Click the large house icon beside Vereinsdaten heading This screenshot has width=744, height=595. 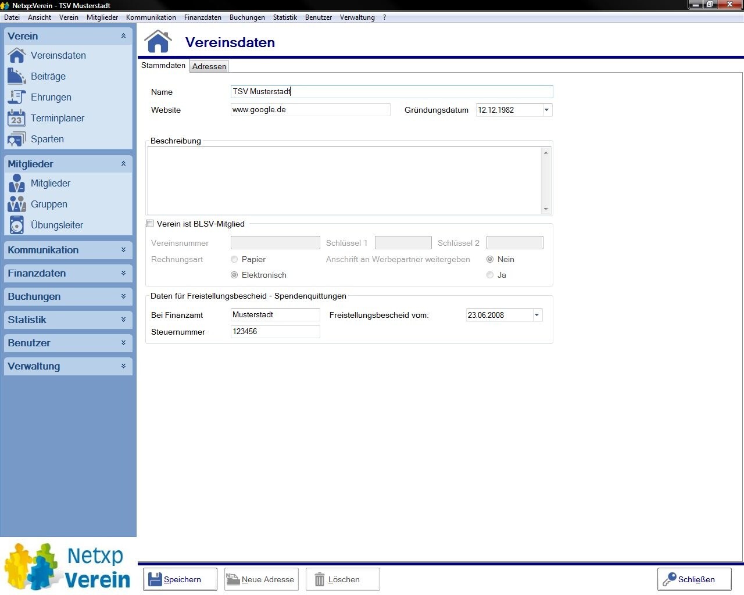point(158,41)
